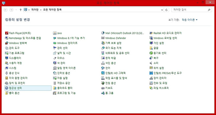Open the 글꼴 fonts folder icon

(151, 48)
